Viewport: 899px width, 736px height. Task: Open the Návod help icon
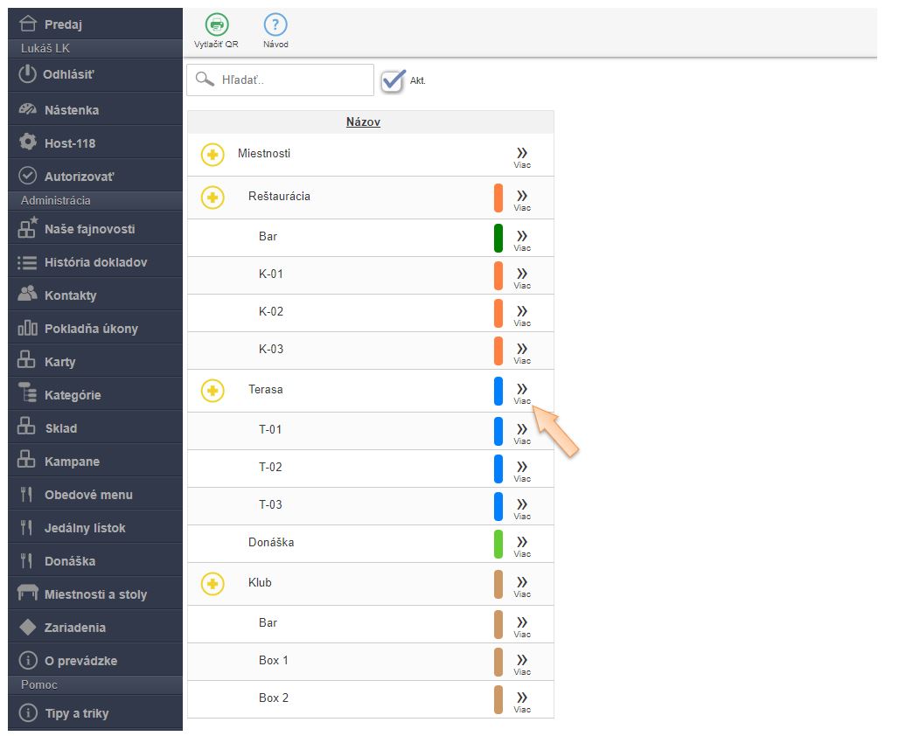coord(275,25)
